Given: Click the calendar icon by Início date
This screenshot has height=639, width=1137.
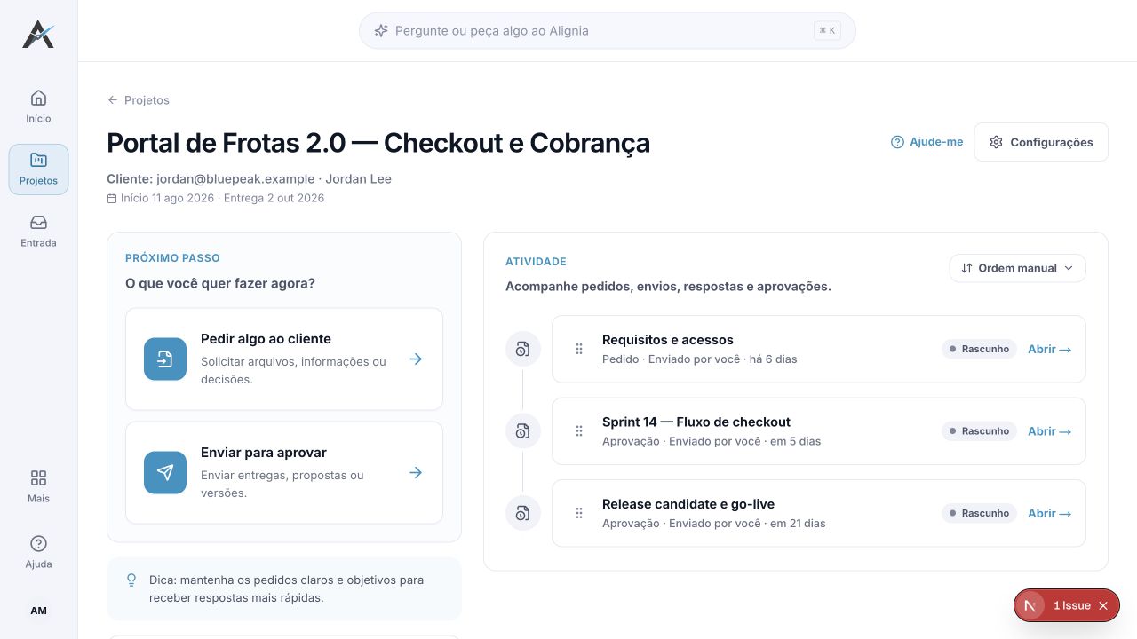Looking at the screenshot, I should pyautogui.click(x=112, y=199).
